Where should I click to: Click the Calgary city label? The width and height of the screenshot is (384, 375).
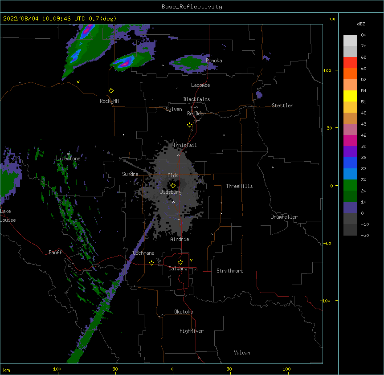coord(178,269)
